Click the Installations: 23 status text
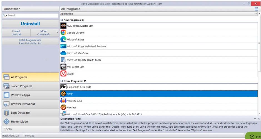 click(x=10, y=136)
